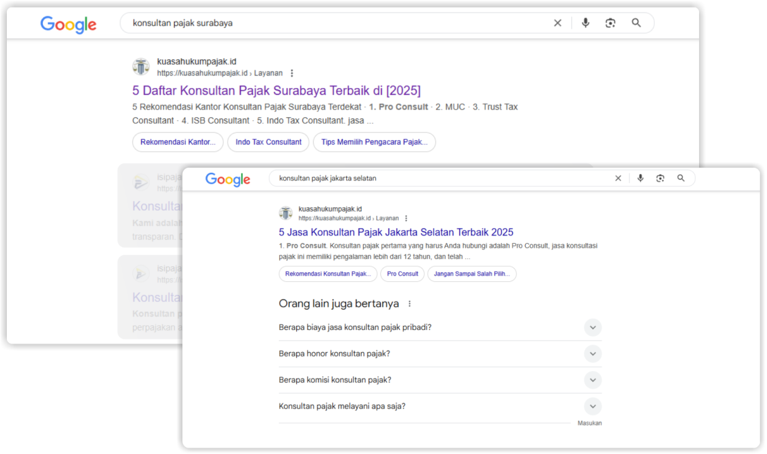Click 'Tips Memilih Pengacara Pajak...' chip
Viewport: 767px width, 454px height.
tap(374, 142)
